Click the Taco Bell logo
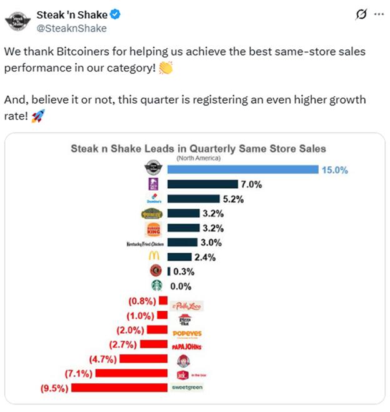 153,183
